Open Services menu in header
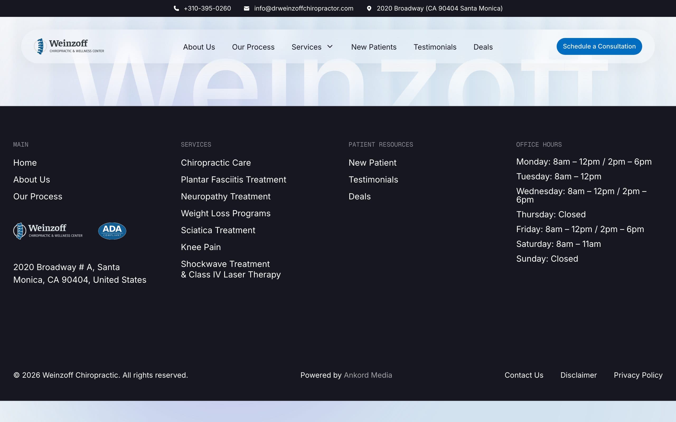Viewport: 676px width, 422px height. pos(306,47)
